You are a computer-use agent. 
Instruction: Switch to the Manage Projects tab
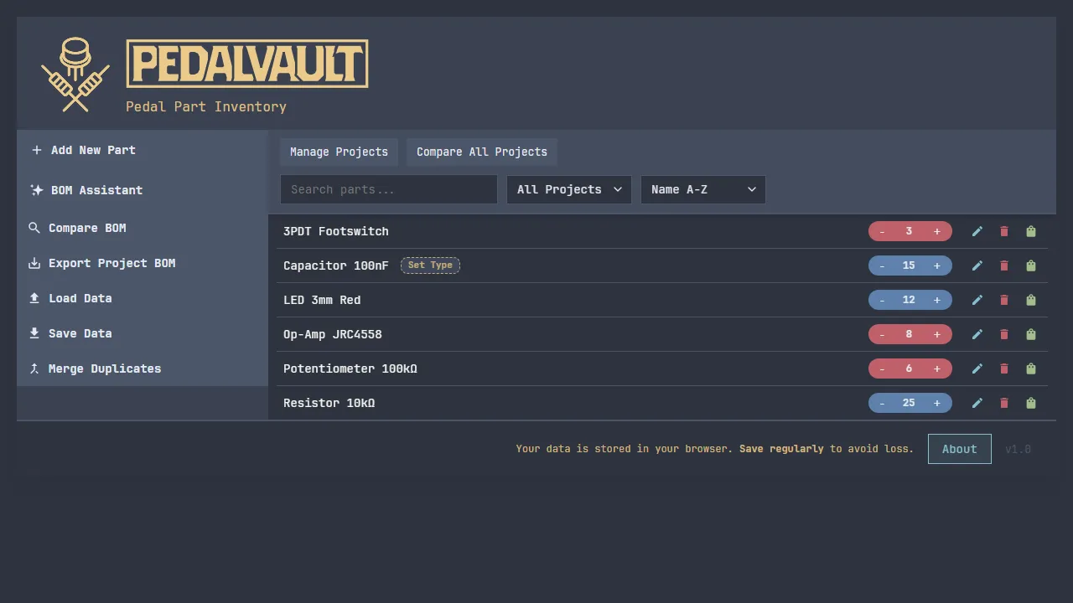(x=339, y=152)
